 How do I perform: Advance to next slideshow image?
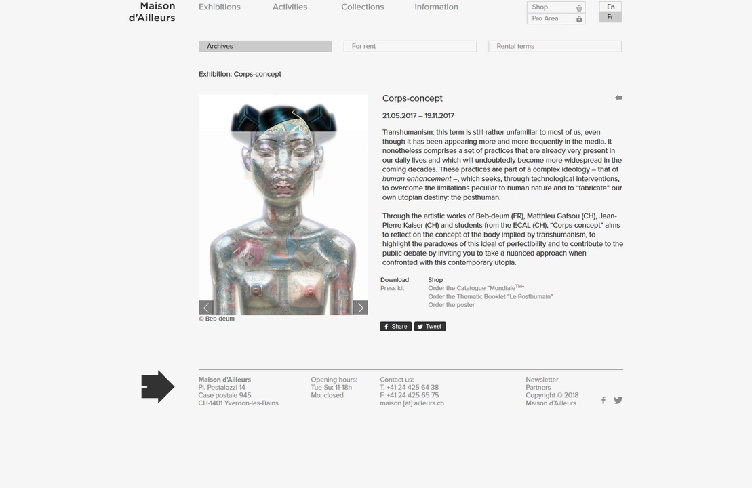click(x=360, y=308)
